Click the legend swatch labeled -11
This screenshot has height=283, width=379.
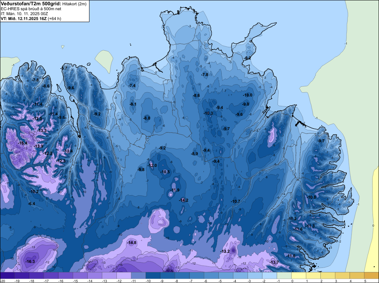pyautogui.click(x=138, y=275)
